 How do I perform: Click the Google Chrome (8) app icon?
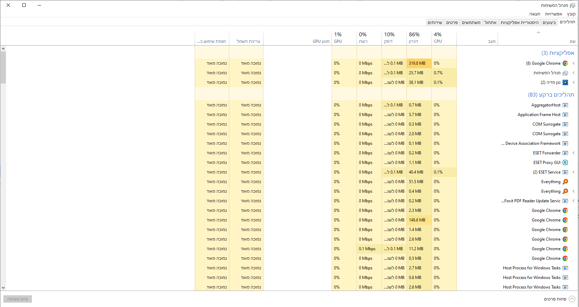click(565, 63)
